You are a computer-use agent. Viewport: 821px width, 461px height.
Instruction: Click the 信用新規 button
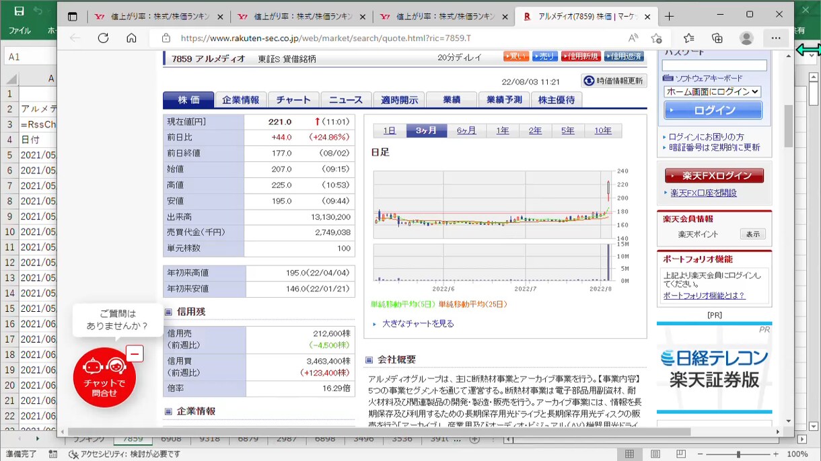(581, 56)
